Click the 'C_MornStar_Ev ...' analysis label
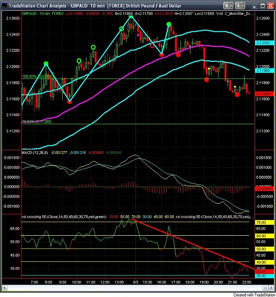The height and width of the screenshot is (297, 276). 239,14
